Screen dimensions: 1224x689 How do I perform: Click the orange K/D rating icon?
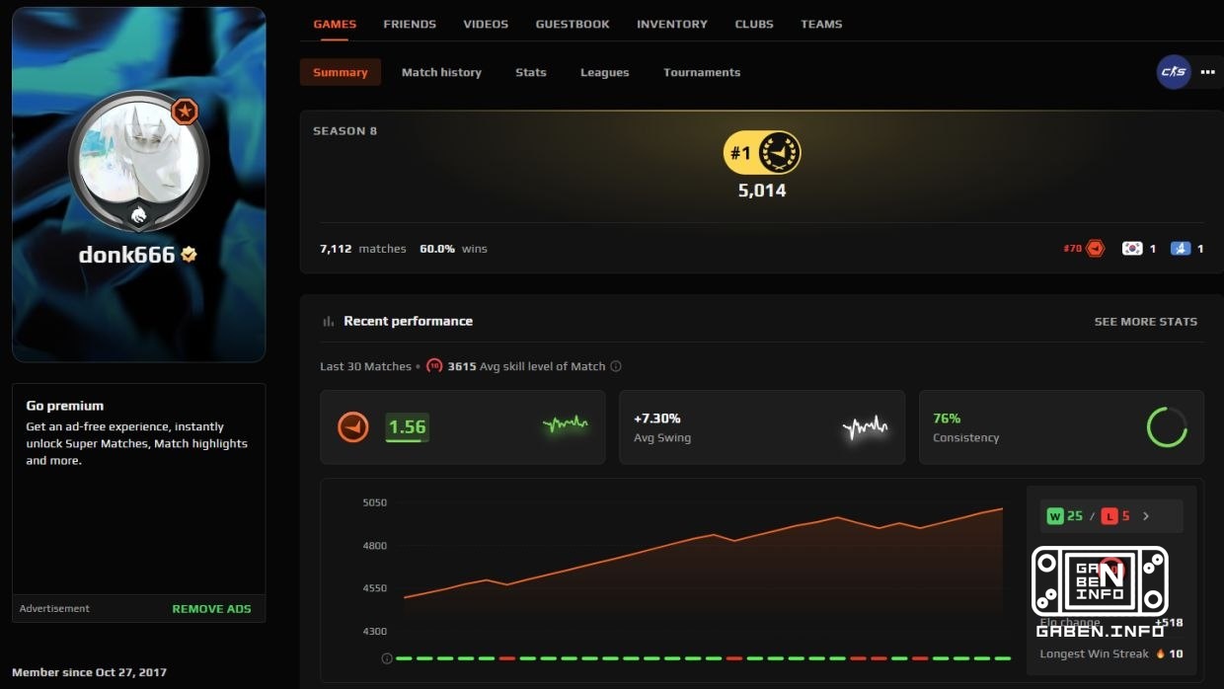click(x=353, y=427)
